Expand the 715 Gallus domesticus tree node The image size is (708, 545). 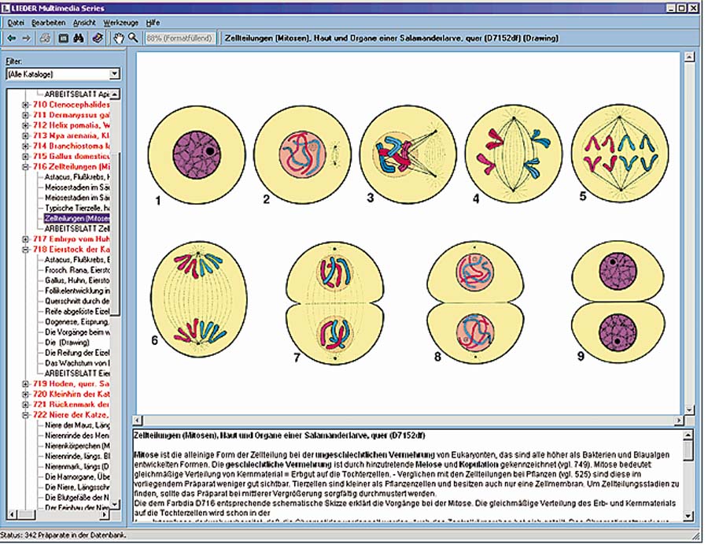[25, 157]
